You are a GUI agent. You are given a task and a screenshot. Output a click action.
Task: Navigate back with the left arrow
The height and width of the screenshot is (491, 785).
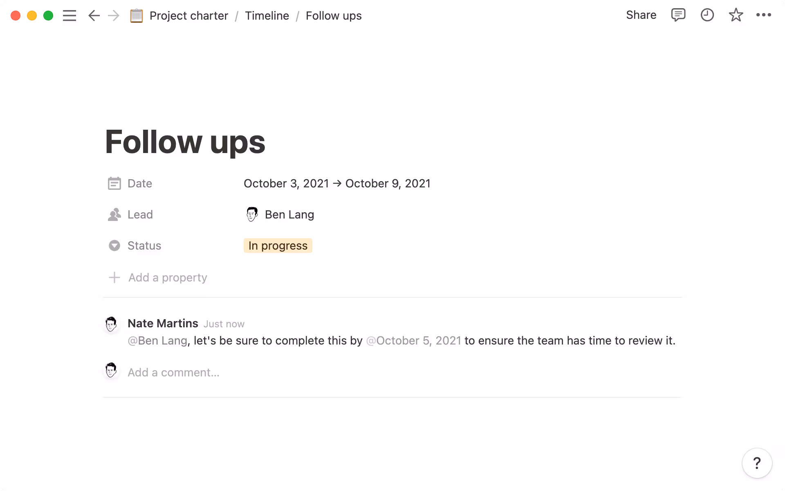94,16
